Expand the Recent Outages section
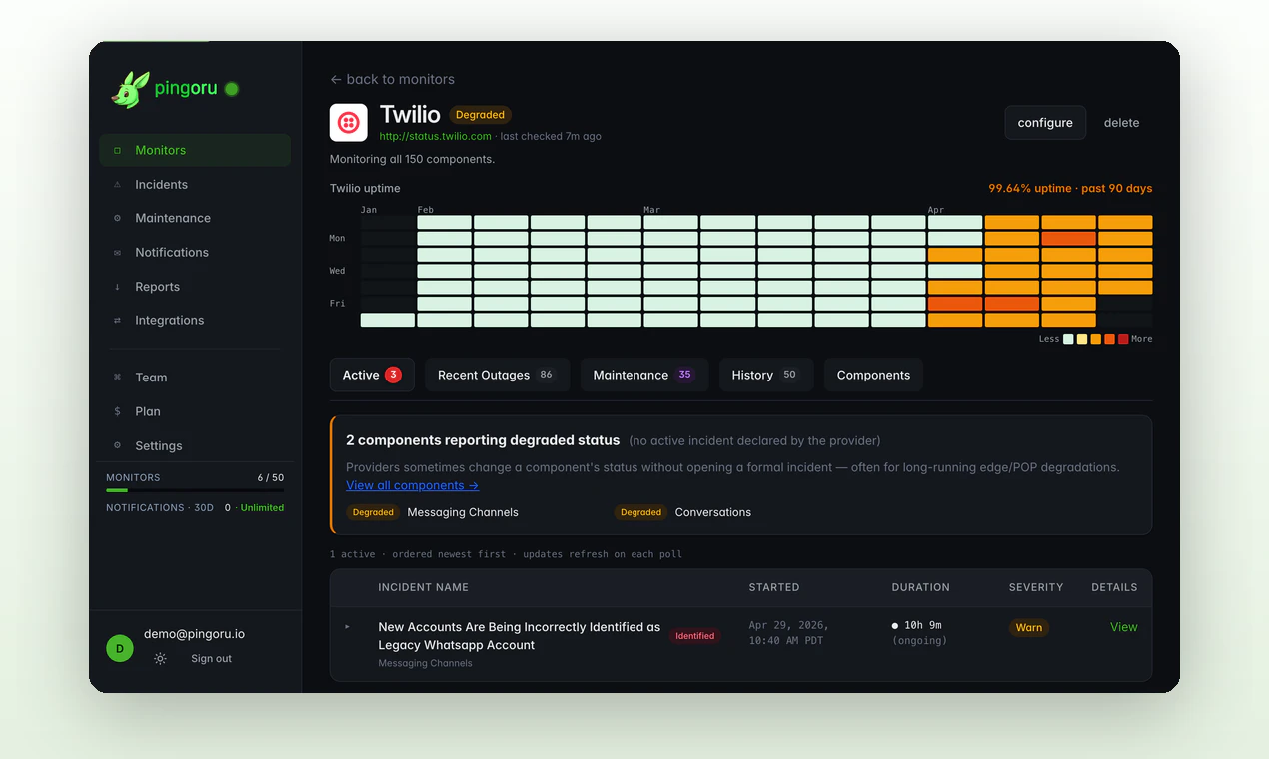1269x759 pixels. (x=497, y=375)
